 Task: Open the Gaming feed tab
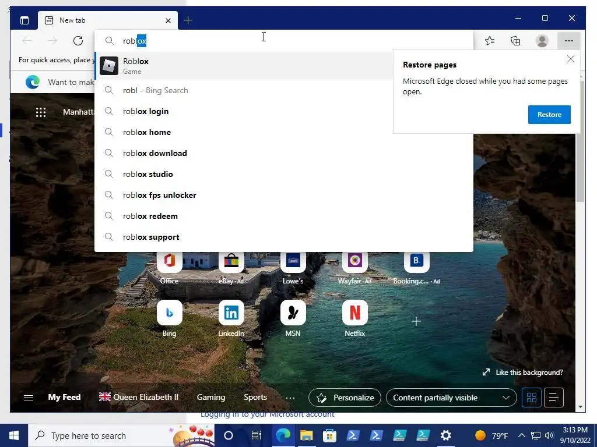tap(211, 397)
